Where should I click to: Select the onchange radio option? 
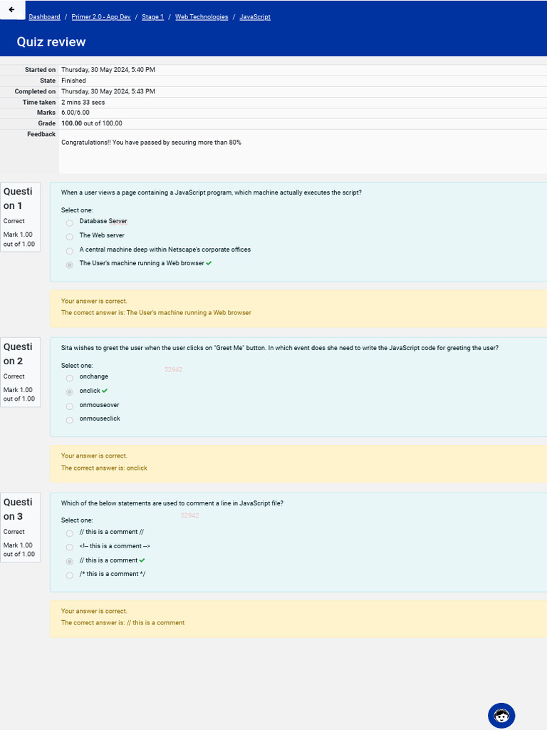pyautogui.click(x=70, y=378)
